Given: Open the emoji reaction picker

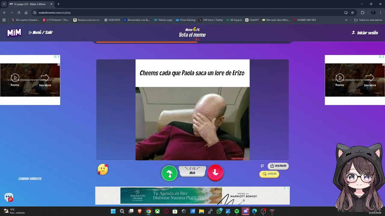Looking at the screenshot, I should [x=103, y=170].
